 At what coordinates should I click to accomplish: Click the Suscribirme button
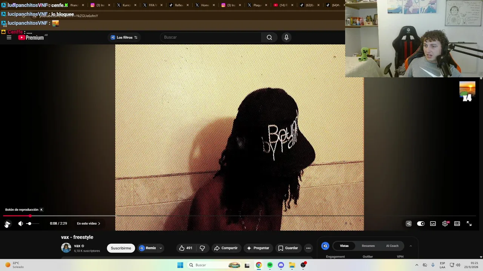click(x=121, y=248)
